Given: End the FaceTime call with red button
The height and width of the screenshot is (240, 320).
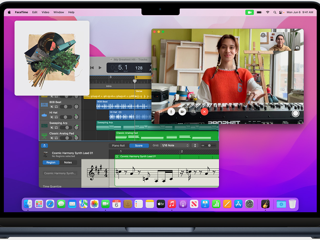Looking at the screenshot, I should 204,112.
